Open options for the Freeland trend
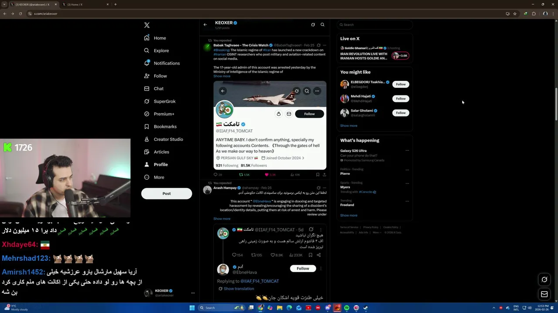 point(408,201)
